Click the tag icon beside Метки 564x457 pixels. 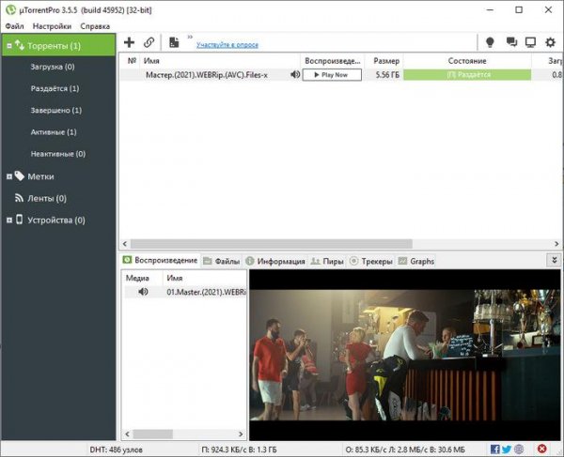coord(20,175)
